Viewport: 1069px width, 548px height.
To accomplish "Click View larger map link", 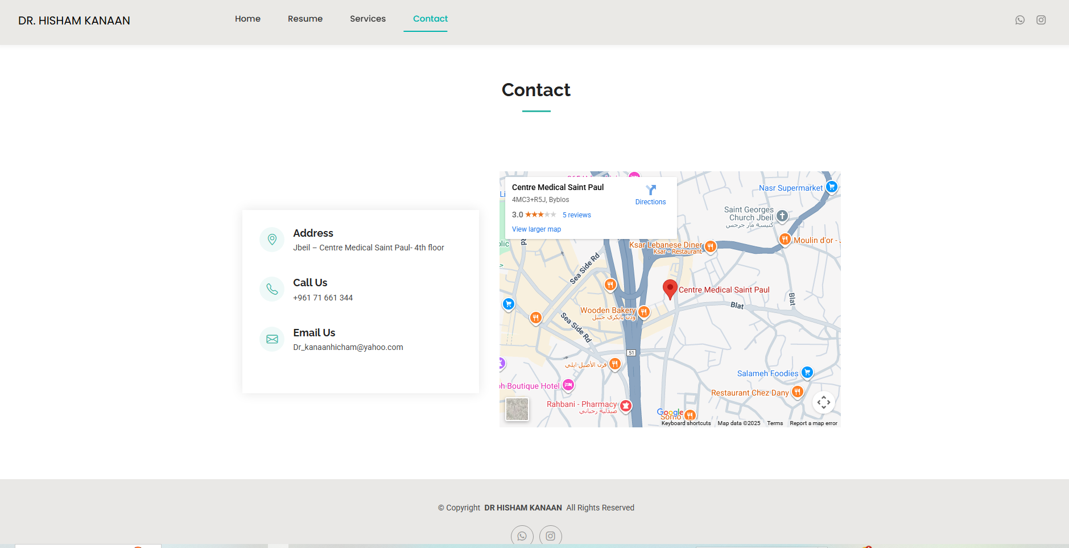I will [536, 229].
